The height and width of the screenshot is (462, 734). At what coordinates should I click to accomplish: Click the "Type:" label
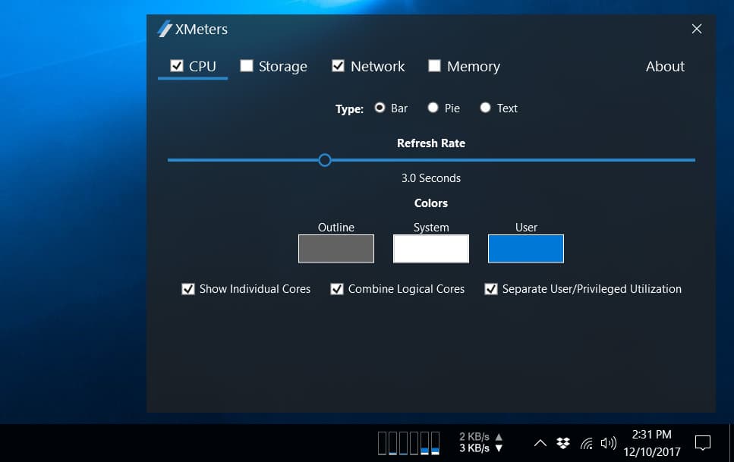coord(349,109)
